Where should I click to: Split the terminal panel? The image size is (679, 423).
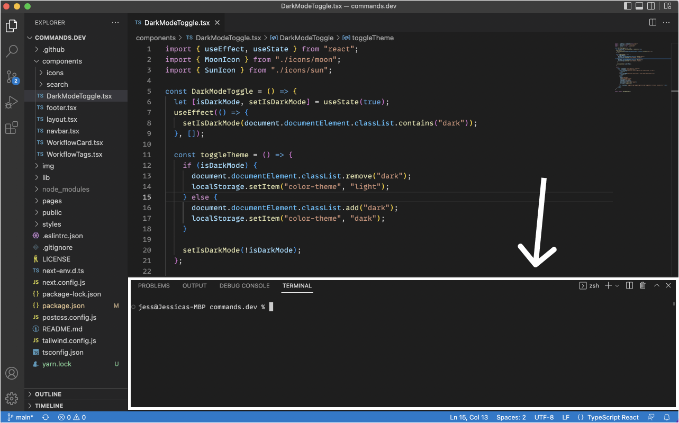click(629, 285)
